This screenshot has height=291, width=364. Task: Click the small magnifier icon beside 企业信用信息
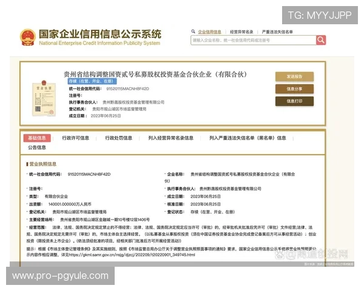tap(193, 32)
